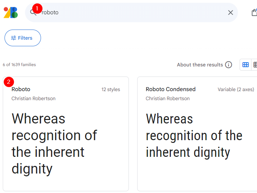Click the info icon beside About these results
Screen dimensions: 257x193
(x=229, y=65)
